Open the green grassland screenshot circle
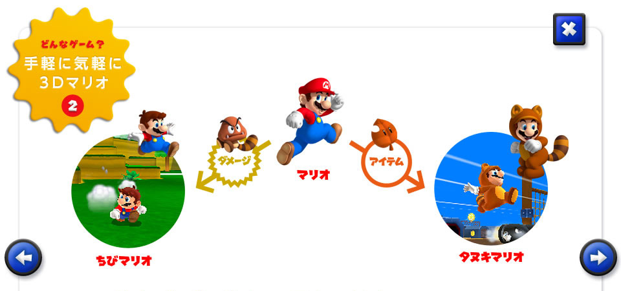This screenshot has height=291, width=621. tap(128, 191)
